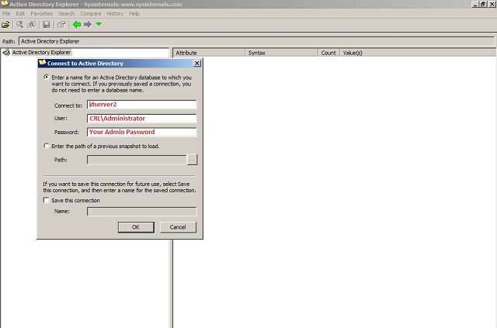Select 'Enter the path of a previous snapshot' radio
The height and width of the screenshot is (328, 497).
pyautogui.click(x=47, y=146)
